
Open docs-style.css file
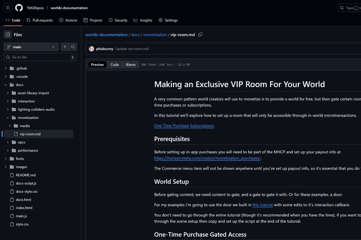(26, 192)
